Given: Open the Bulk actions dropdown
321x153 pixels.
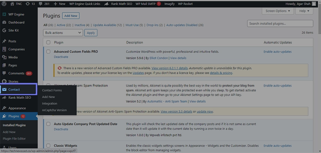Looking at the screenshot, I should click(63, 33).
